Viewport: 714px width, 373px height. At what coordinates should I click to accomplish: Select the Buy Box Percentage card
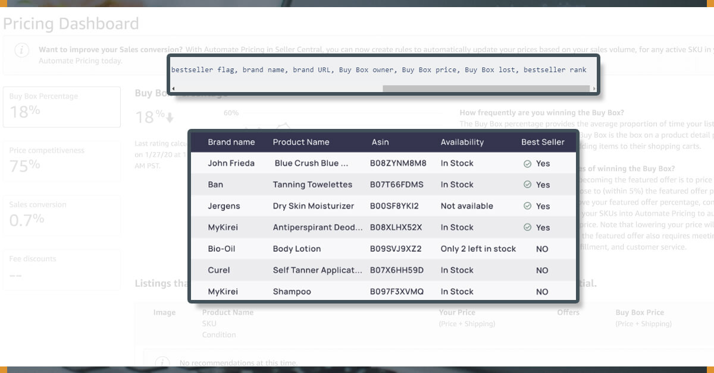[61, 107]
